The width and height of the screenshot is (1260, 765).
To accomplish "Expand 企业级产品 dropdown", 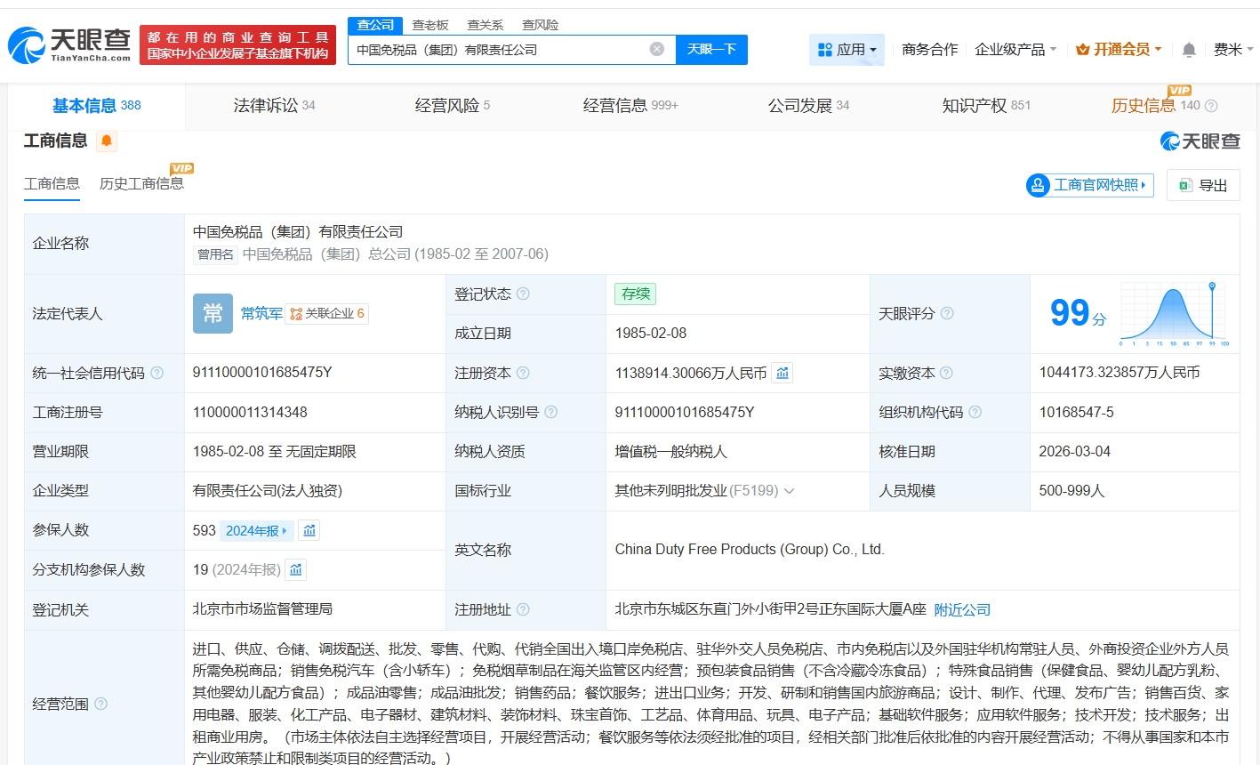I will 1015,50.
